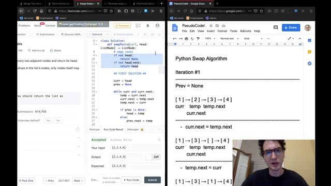
Task: Expand the console result panel chevron
Action: [x=160, y=130]
